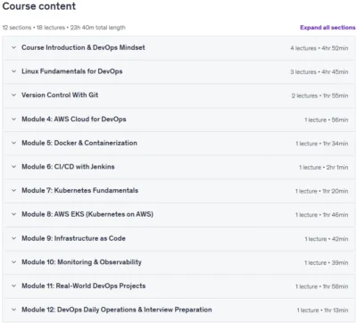Expand Module 10 Monitoring & Observability chevron
This screenshot has width=357, height=323.
13,262
